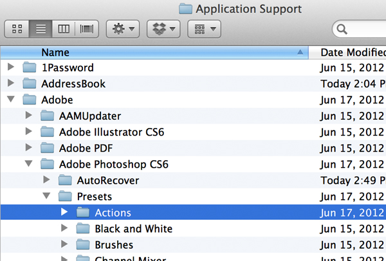Select the Brushes name

tap(114, 245)
